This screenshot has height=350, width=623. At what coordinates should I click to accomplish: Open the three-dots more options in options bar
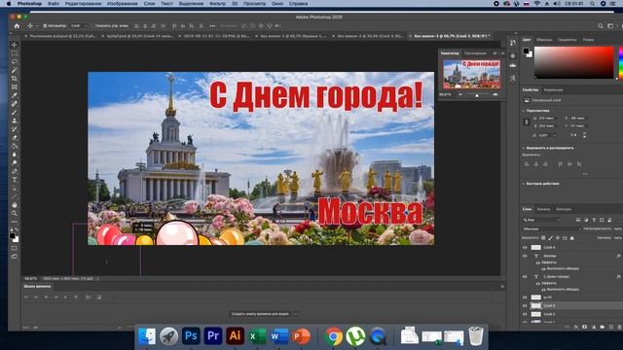coord(213,26)
